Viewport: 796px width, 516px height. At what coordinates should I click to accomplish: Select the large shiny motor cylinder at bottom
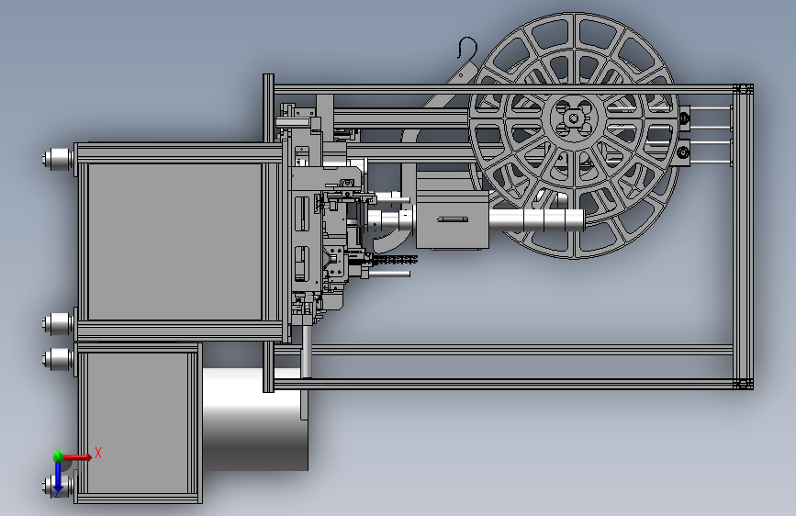(x=255, y=419)
